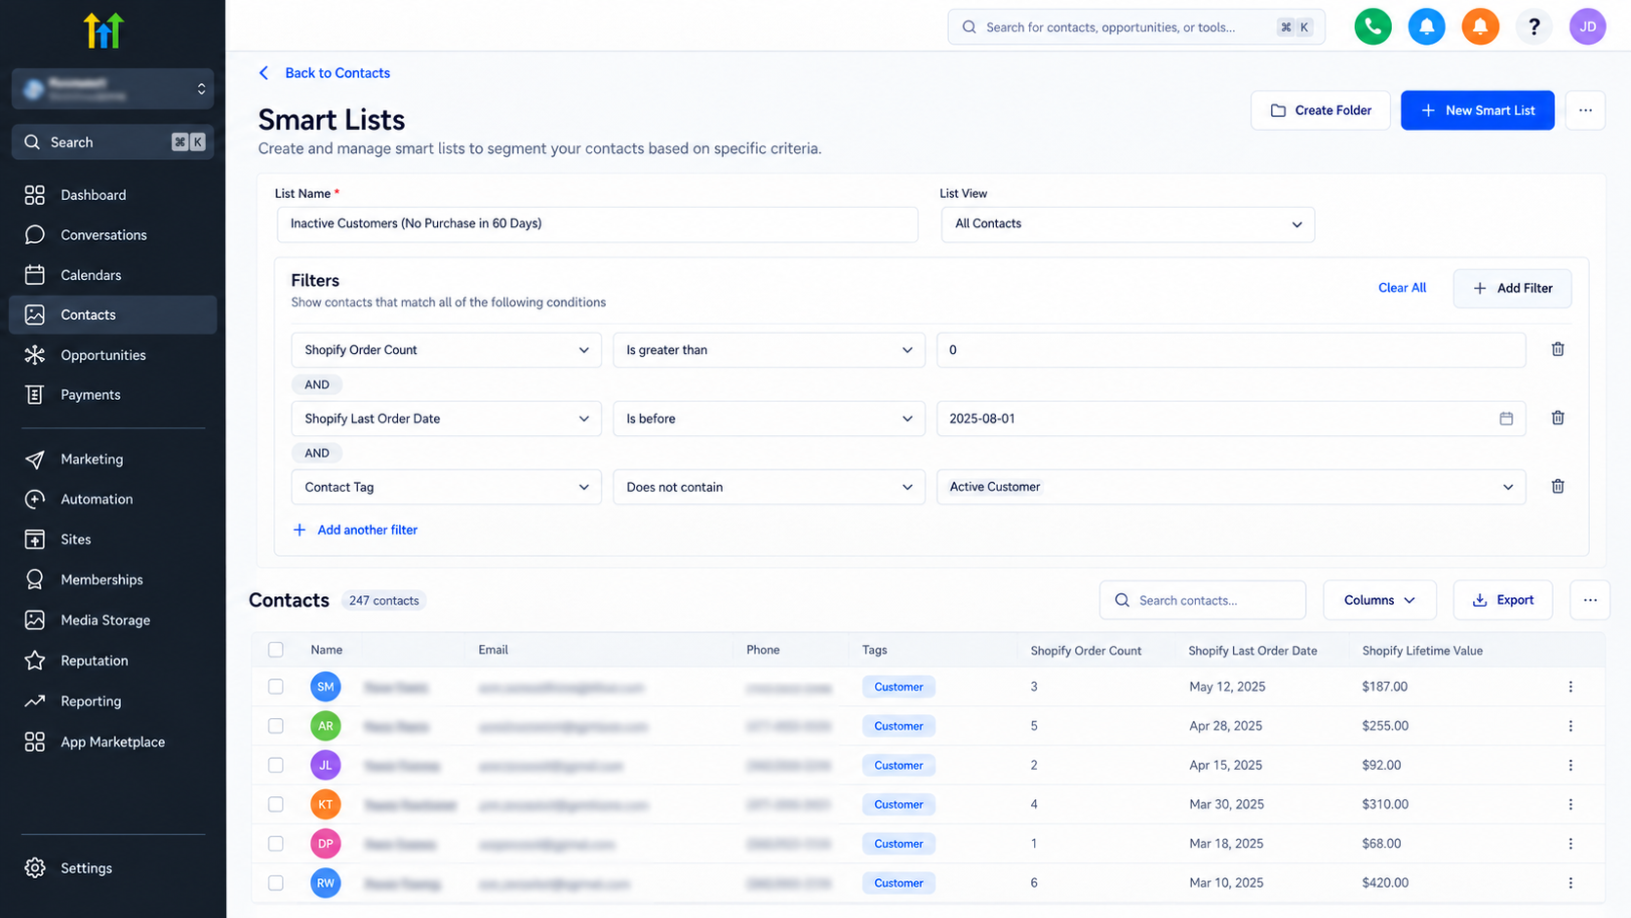Open row actions for the KT contact

[1571, 805]
